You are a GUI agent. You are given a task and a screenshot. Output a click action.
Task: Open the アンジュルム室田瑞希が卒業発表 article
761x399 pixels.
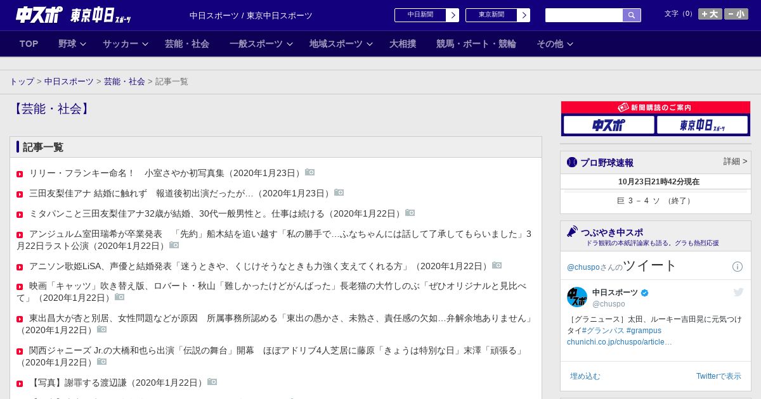(274, 239)
